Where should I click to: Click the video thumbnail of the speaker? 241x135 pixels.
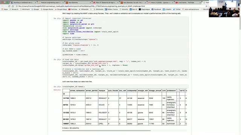click(224, 9)
